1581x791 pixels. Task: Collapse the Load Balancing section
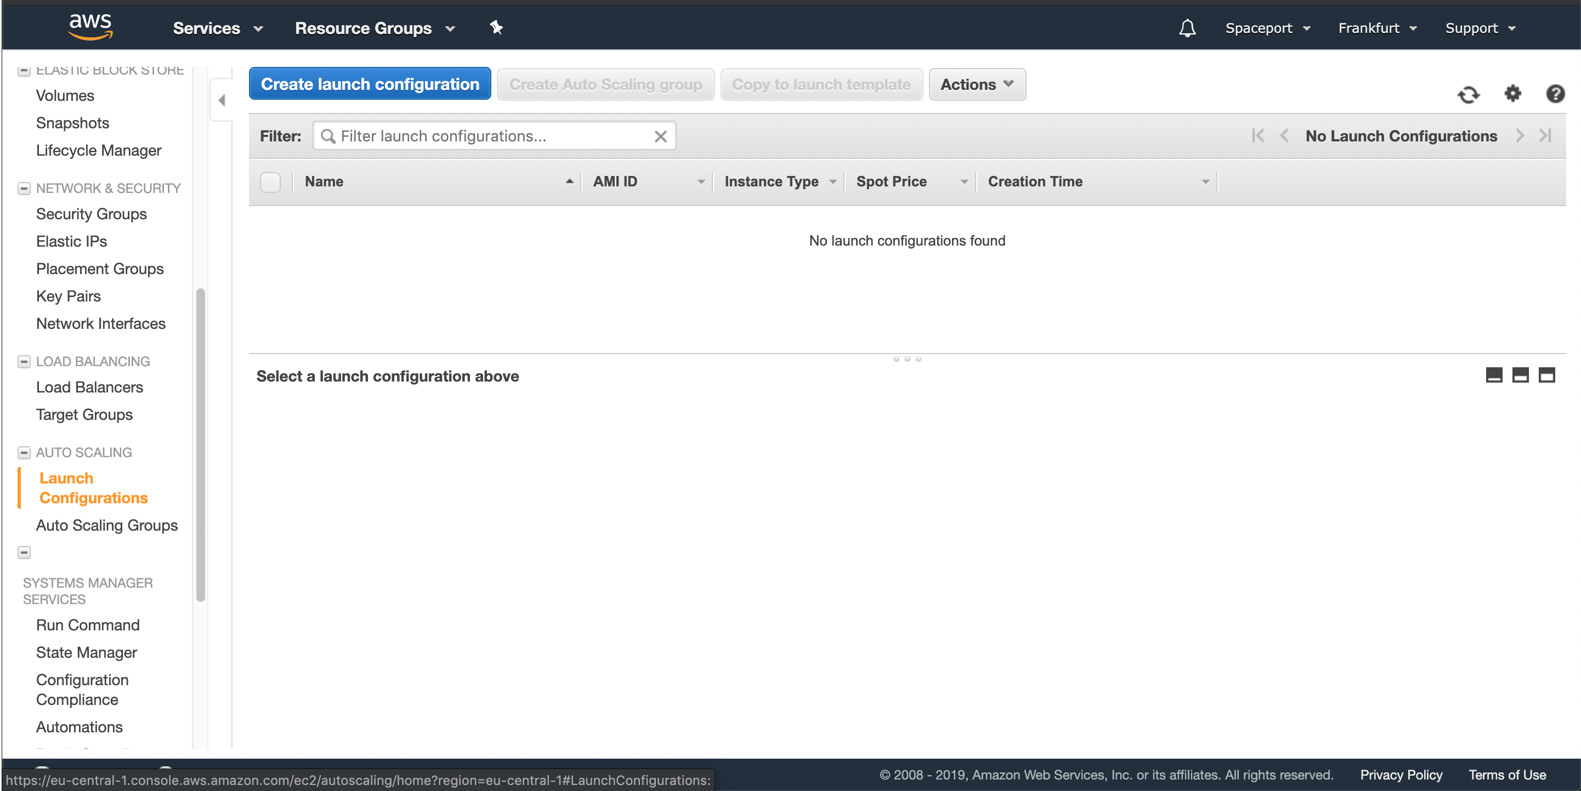coord(24,361)
